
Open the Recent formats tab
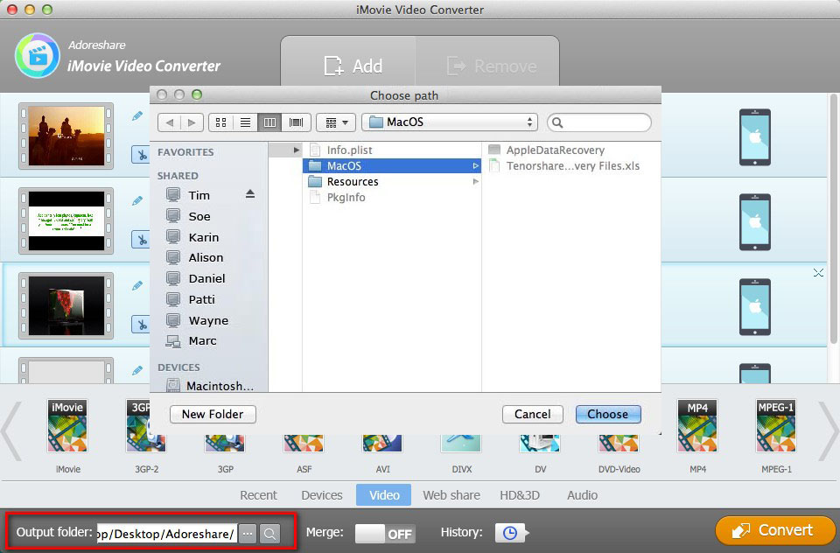click(258, 495)
